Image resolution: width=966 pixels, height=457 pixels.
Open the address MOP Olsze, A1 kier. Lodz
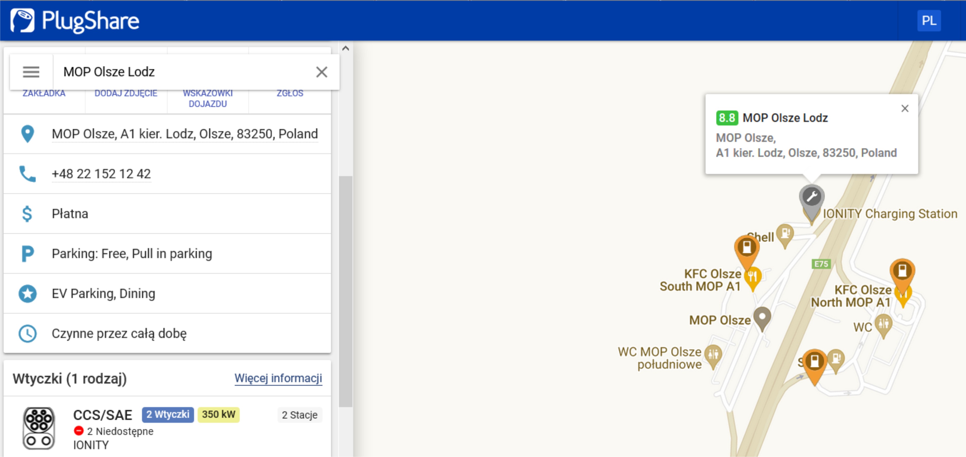(x=184, y=134)
